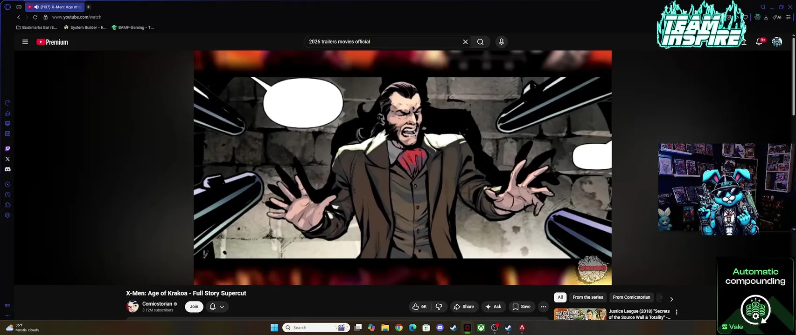Open the GX Corner gamepad icon
Viewport: 796px width, 335px height.
pyautogui.click(x=19, y=7)
